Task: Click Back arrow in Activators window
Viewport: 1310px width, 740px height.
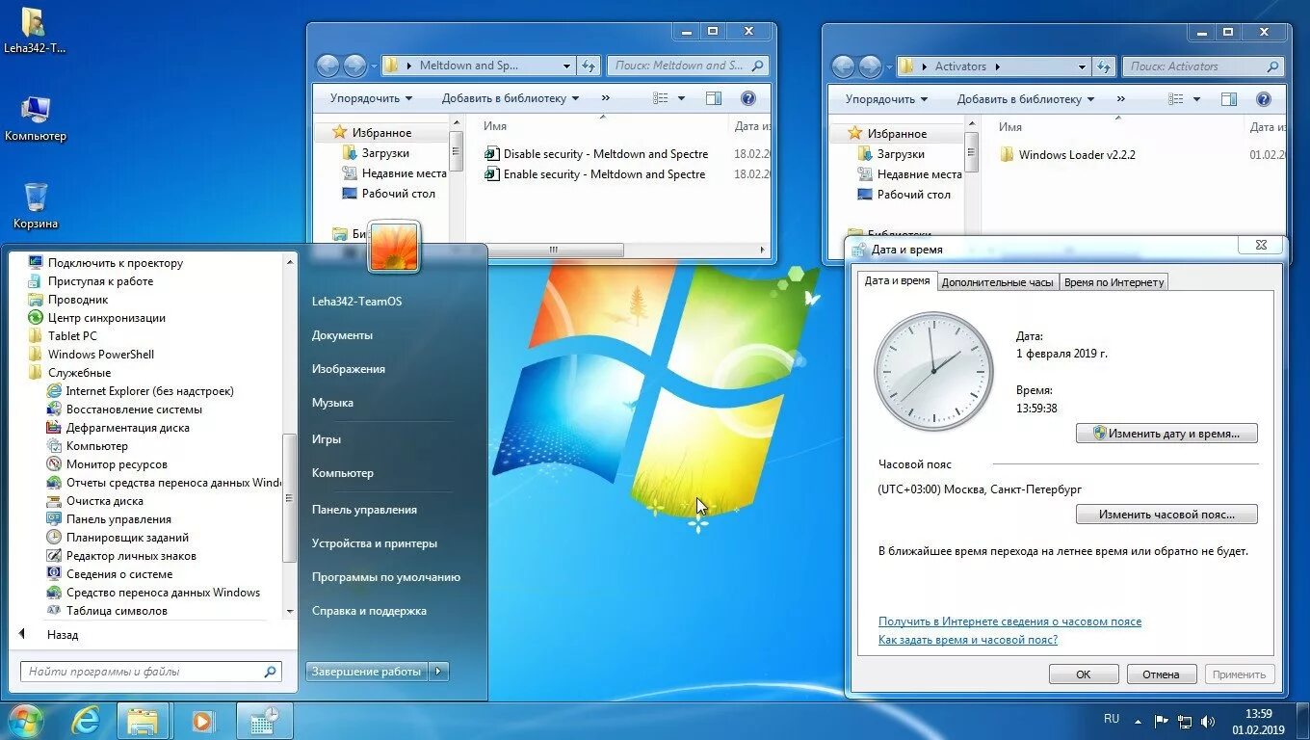Action: point(843,66)
